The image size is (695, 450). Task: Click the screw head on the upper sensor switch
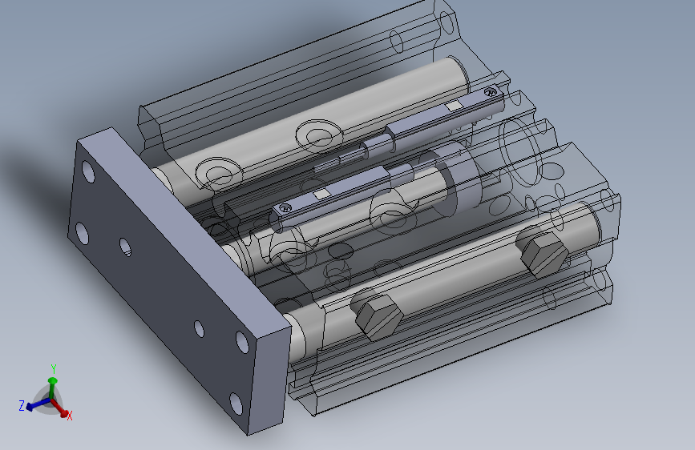(x=491, y=92)
